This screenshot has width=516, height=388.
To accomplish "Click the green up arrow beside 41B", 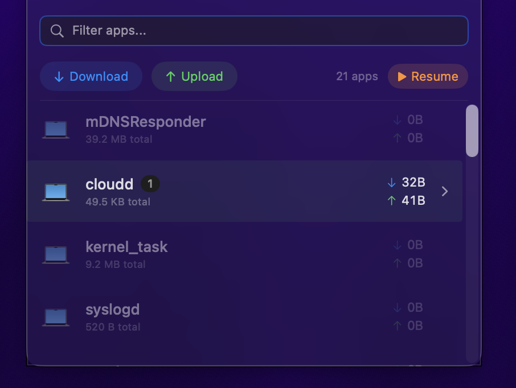I will pos(391,200).
